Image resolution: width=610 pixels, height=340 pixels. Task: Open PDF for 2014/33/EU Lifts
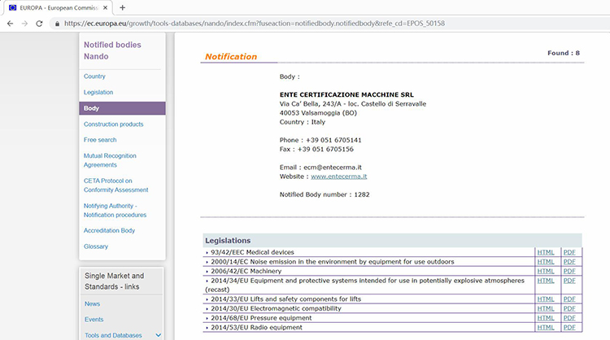click(x=569, y=299)
